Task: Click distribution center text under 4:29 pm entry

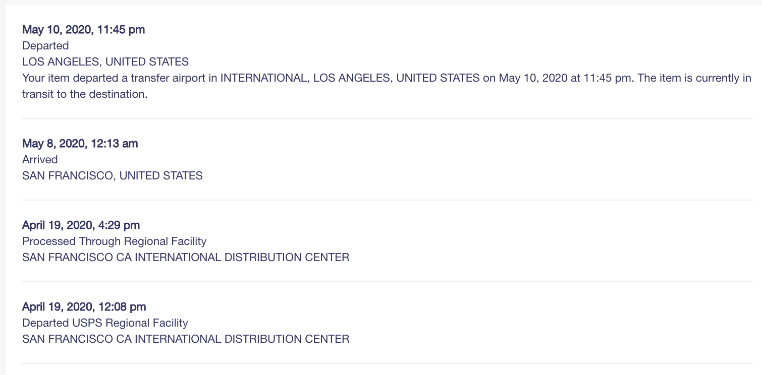Action: 186,258
